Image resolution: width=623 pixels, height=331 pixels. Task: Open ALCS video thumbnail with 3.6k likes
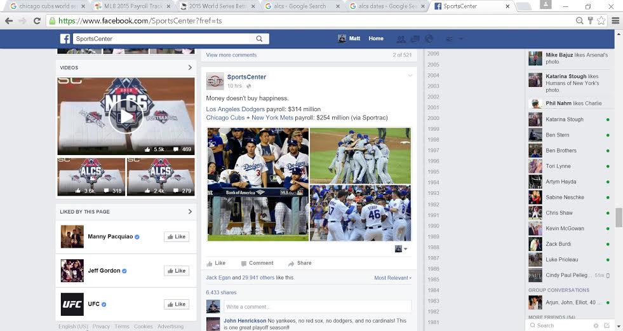tap(91, 177)
